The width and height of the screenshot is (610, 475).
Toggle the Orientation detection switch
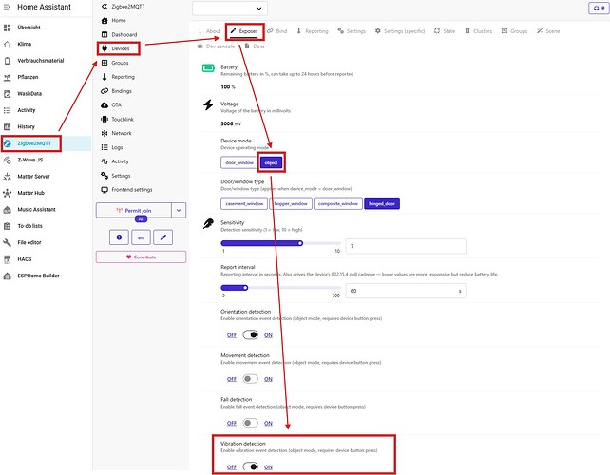coord(250,334)
